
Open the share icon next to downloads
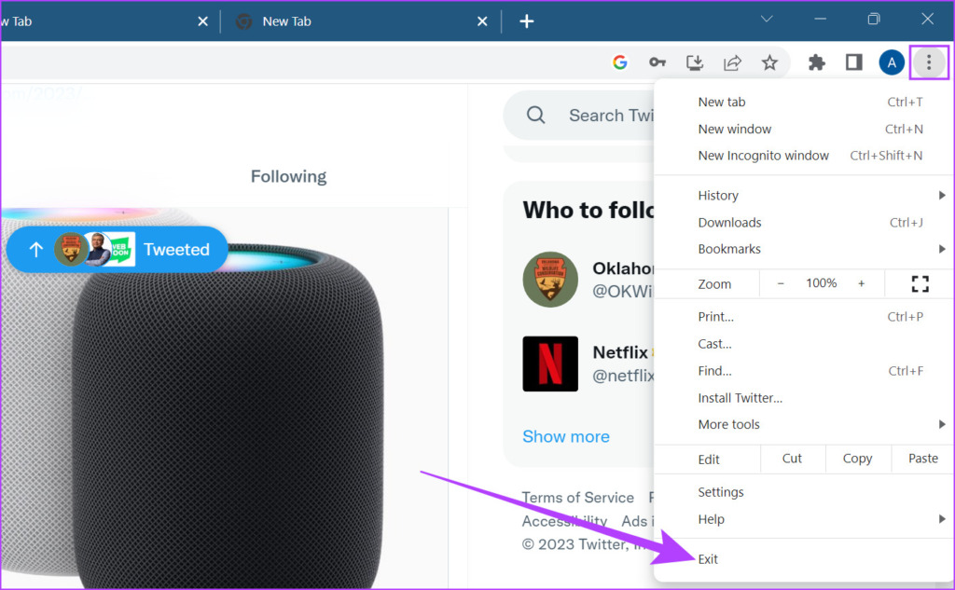[732, 62]
